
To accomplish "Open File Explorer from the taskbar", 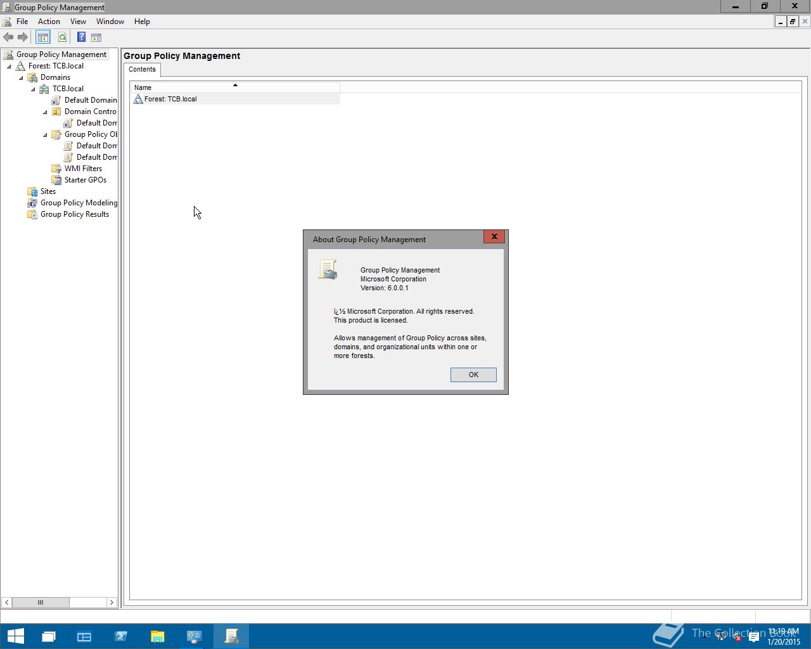I will pos(157,636).
